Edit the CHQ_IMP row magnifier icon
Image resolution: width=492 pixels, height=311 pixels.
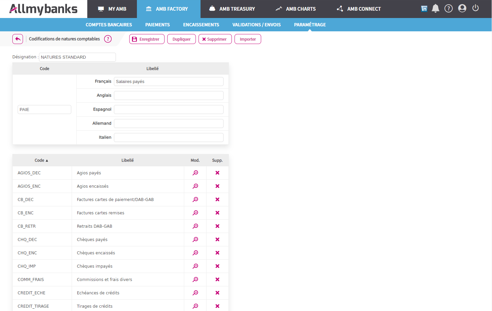(x=196, y=266)
